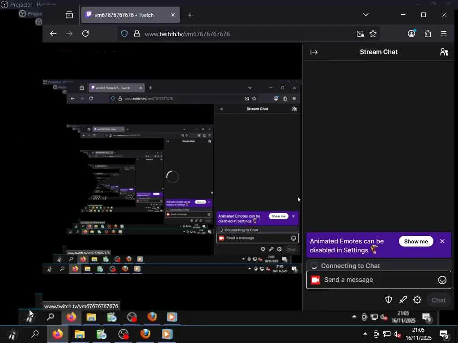Open Search on the largest taskbar
Viewport: 458px width, 343px height.
(35, 334)
